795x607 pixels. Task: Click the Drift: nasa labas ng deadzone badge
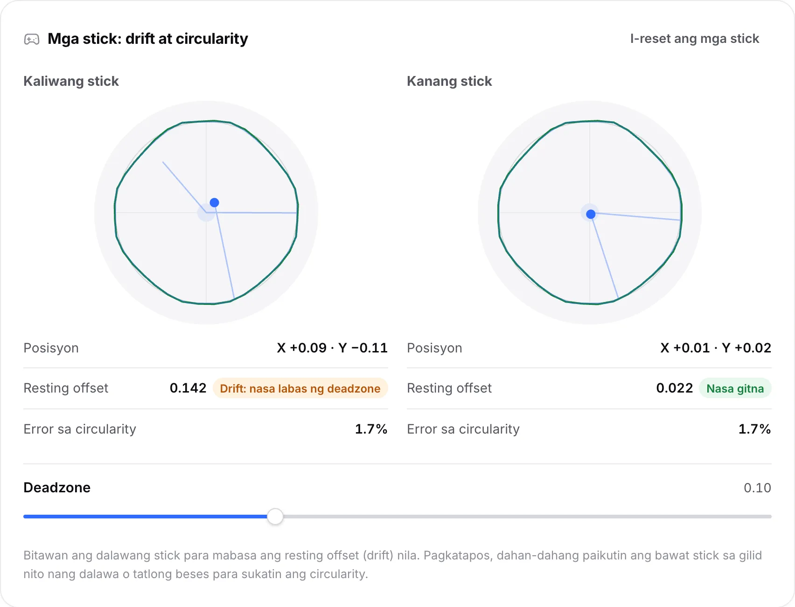pos(300,388)
